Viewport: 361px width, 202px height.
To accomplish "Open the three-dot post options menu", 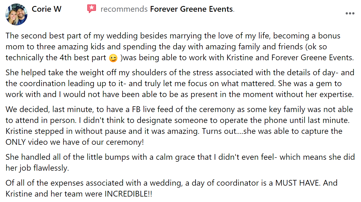I will (350, 14).
